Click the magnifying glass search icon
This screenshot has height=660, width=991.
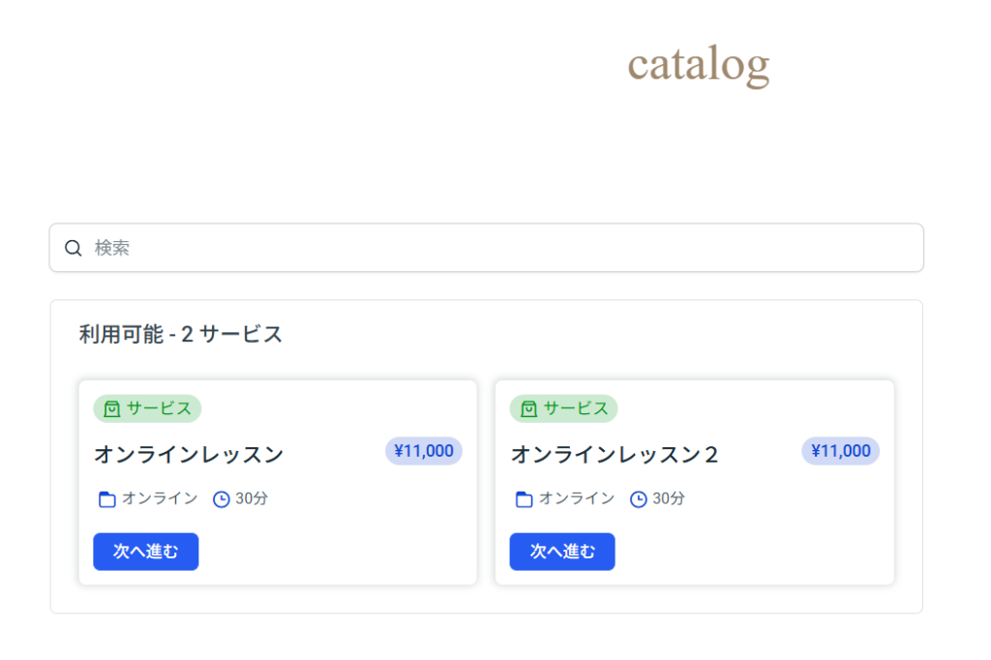coord(73,249)
